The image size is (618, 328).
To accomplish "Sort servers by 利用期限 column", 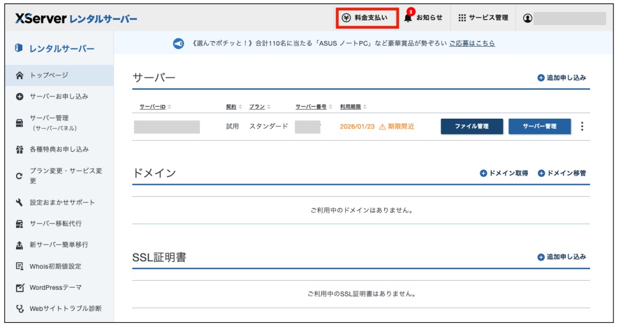I will [353, 107].
